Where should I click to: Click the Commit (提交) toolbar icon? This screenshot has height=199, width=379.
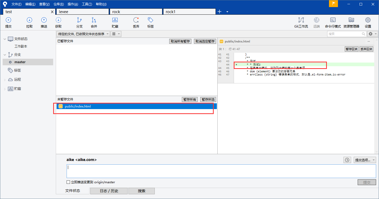click(x=8, y=20)
